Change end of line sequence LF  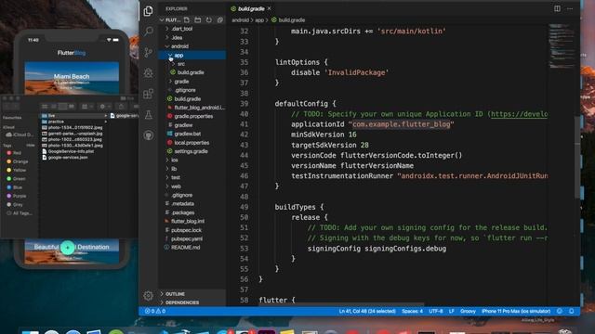point(452,311)
